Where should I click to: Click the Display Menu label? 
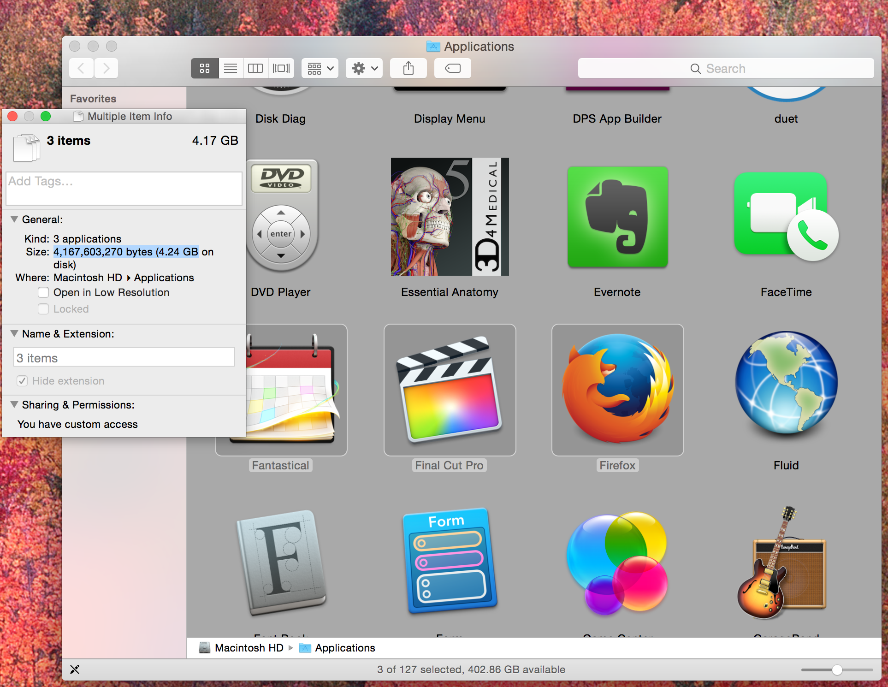[x=450, y=119]
